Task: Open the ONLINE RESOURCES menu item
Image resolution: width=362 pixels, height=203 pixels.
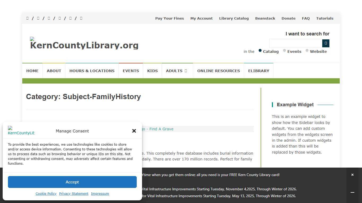Action: click(218, 71)
